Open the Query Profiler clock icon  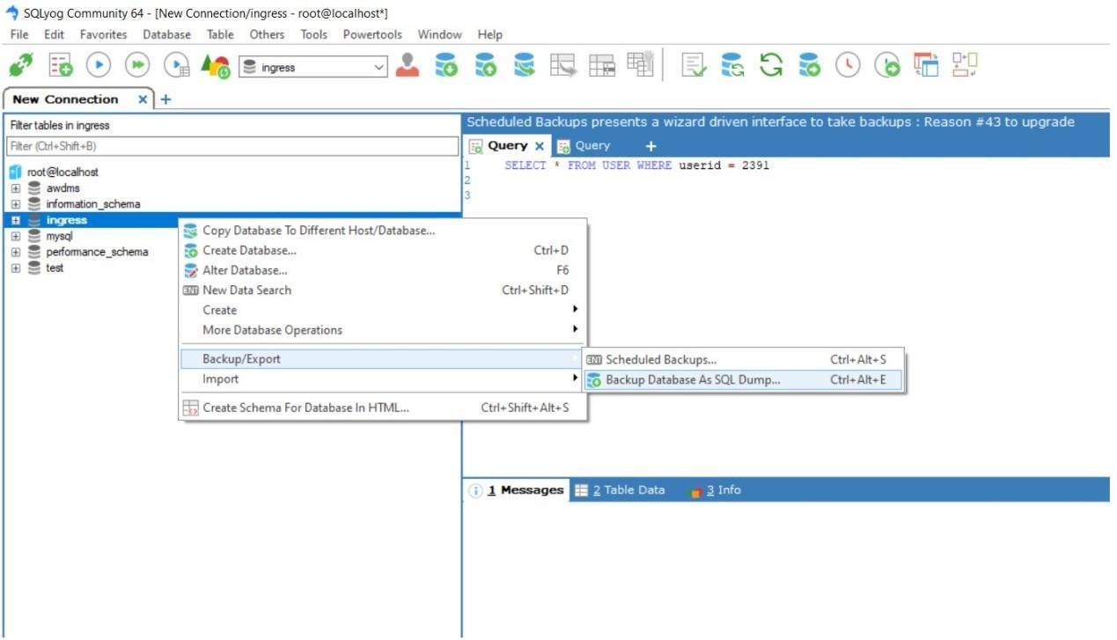coord(846,64)
